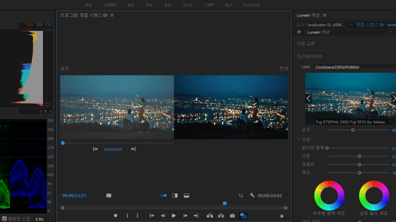The image size is (396, 222).
Task: Switch to 캡션 workspace tab
Action: pyautogui.click(x=228, y=5)
